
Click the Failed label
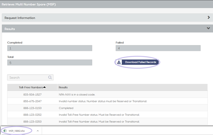tap(120, 42)
